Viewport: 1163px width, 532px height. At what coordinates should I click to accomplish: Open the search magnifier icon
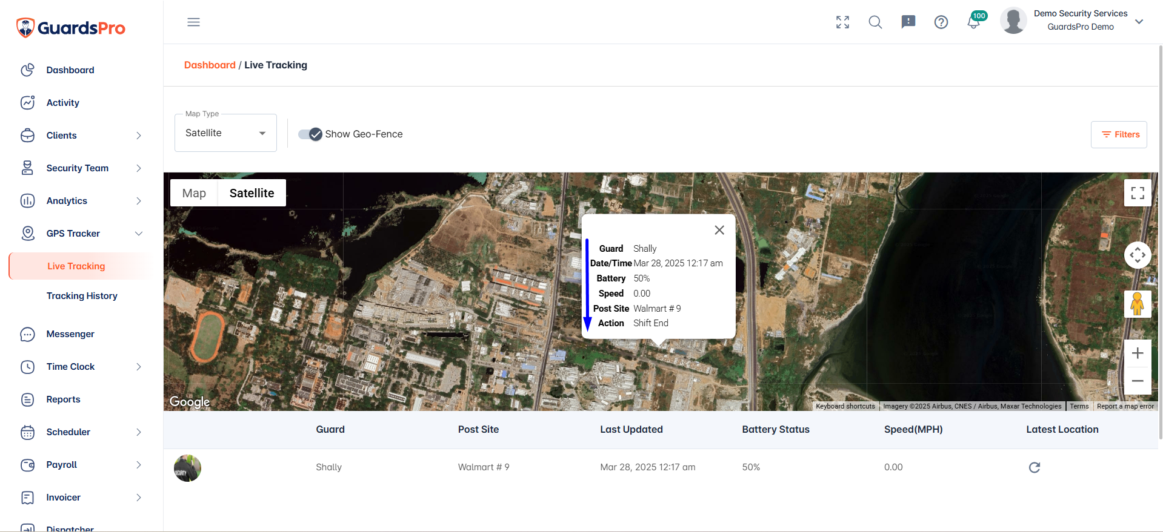pos(875,22)
